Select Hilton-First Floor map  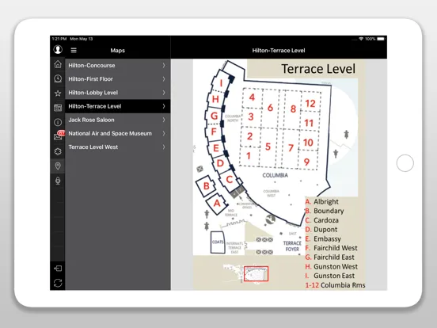click(118, 79)
